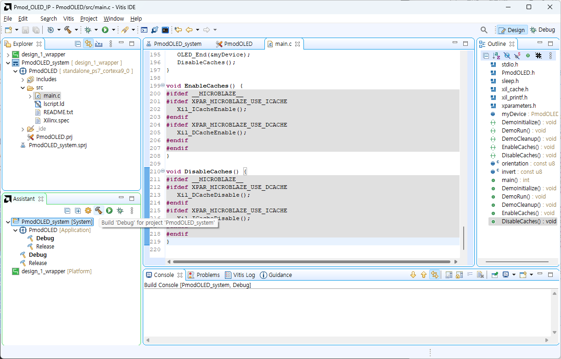Switch to the Debug perspective
Screen dimensions: 561x359
pos(542,30)
